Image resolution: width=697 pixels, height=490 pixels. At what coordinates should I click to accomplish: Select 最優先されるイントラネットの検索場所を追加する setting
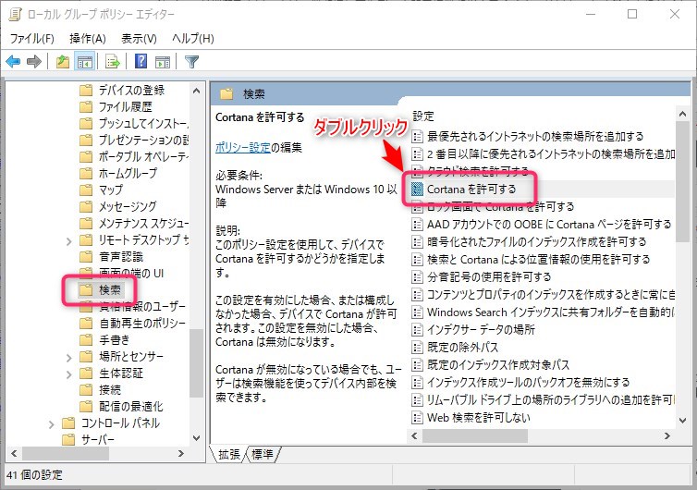click(535, 136)
